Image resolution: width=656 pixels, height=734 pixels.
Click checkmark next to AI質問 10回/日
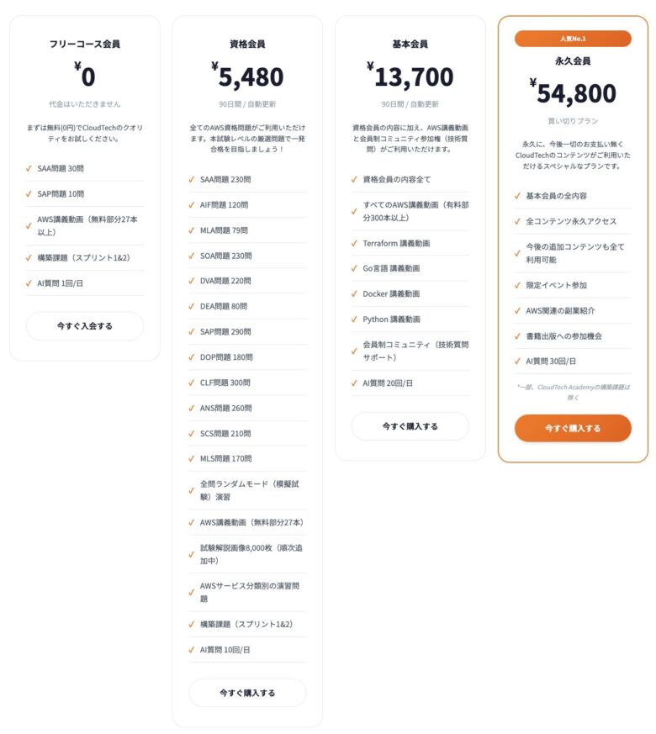[x=192, y=650]
